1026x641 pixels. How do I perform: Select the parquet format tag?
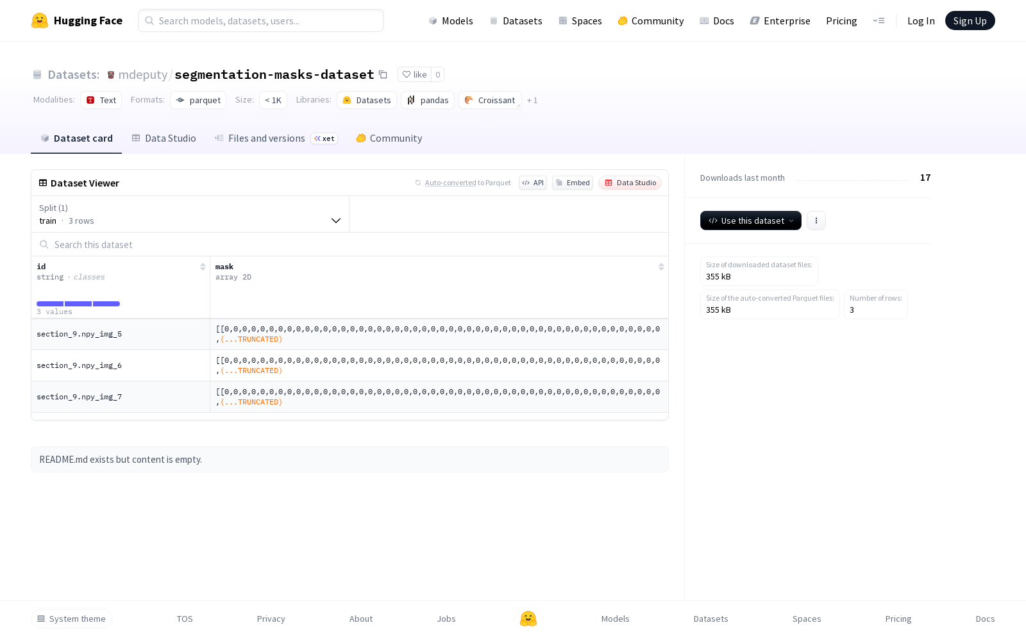[198, 100]
